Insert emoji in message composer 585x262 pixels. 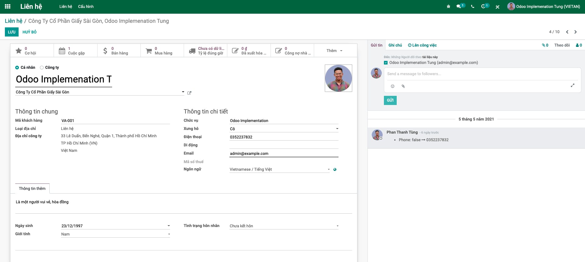click(392, 86)
